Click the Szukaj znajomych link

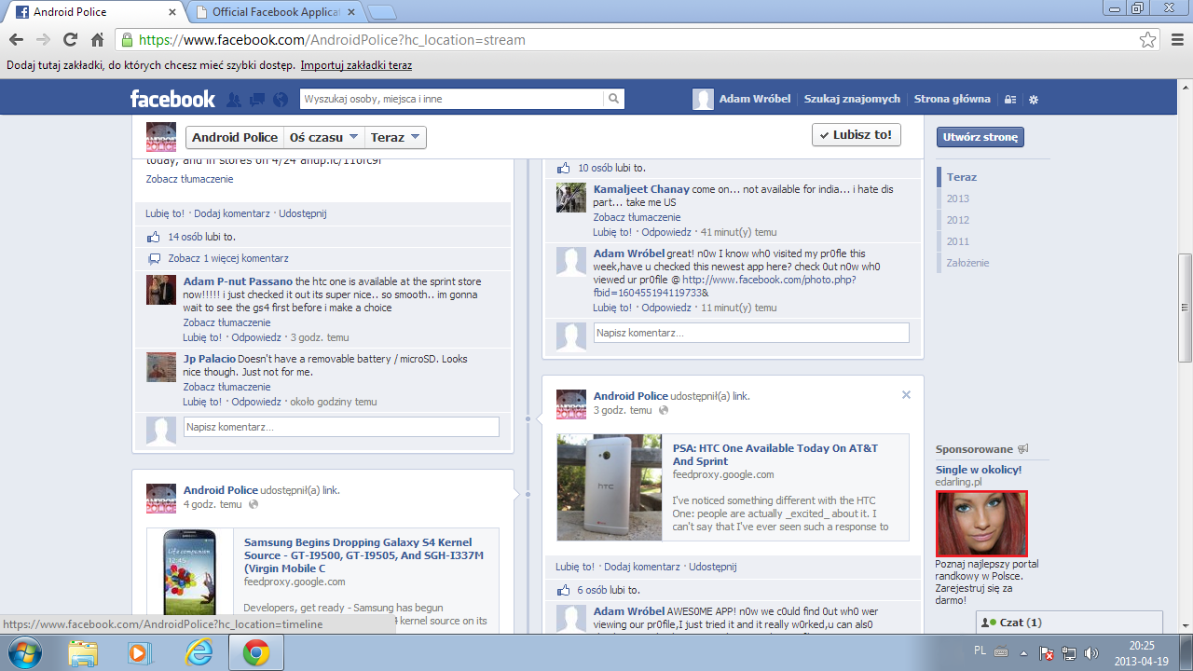tap(852, 99)
